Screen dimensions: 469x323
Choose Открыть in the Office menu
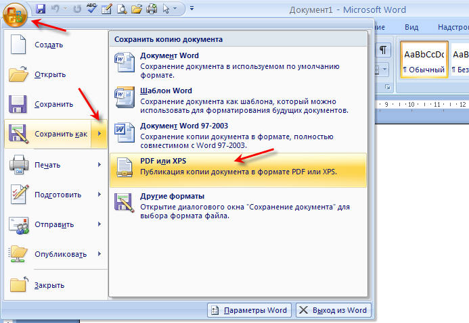point(55,74)
